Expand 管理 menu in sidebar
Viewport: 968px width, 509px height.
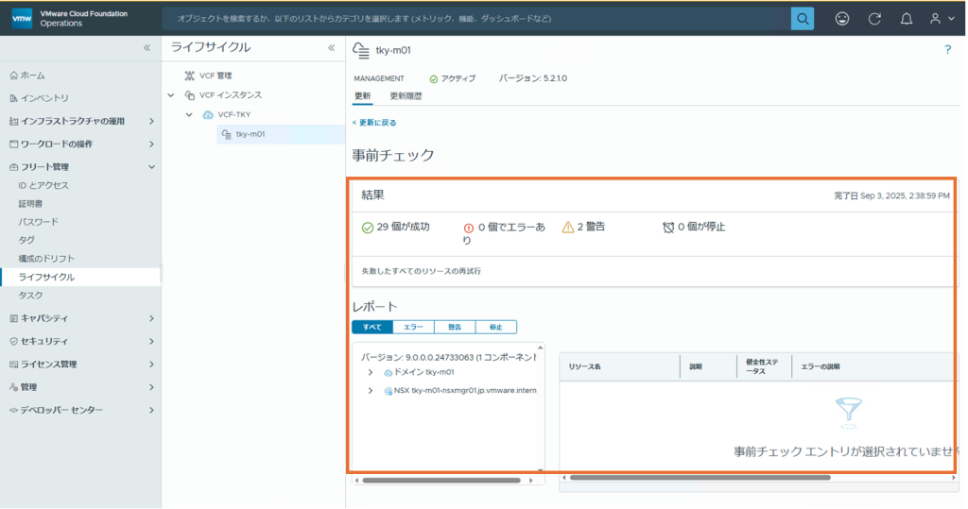151,387
